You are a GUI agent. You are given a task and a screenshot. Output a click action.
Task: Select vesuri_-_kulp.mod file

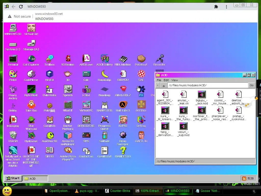(184, 129)
